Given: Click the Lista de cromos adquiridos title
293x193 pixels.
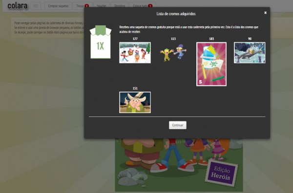Looking at the screenshot, I should coord(176,14).
